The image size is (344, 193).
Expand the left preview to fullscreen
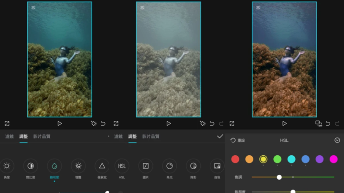(7, 123)
